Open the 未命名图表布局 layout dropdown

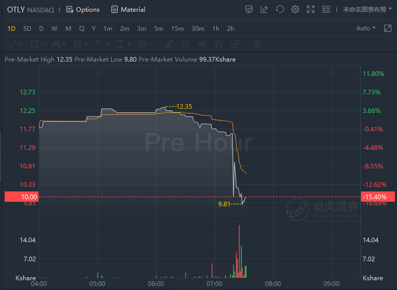pyautogui.click(x=367, y=10)
